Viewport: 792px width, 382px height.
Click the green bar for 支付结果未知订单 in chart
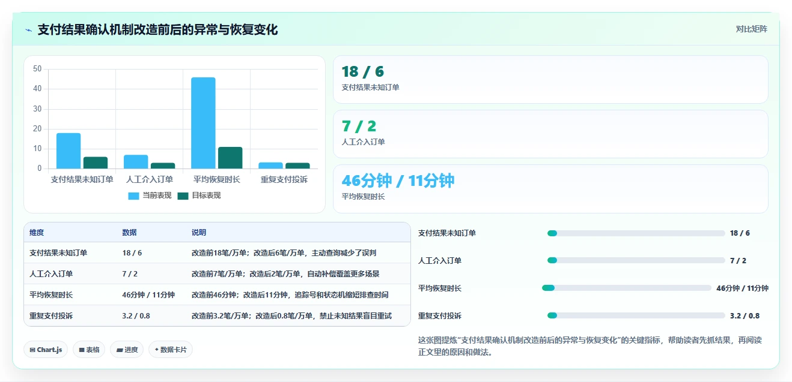96,163
